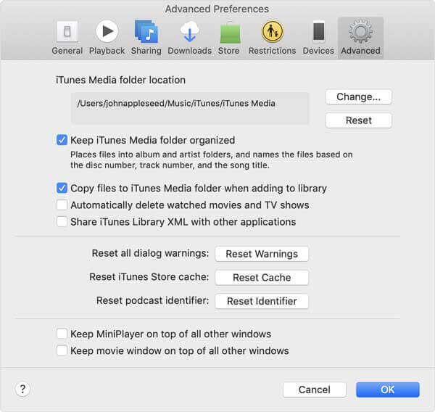The height and width of the screenshot is (412, 435).
Task: Click the 'Reset podcast identifier:' label
Action: click(152, 300)
